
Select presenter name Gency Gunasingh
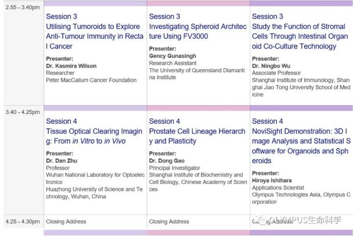coord(173,56)
